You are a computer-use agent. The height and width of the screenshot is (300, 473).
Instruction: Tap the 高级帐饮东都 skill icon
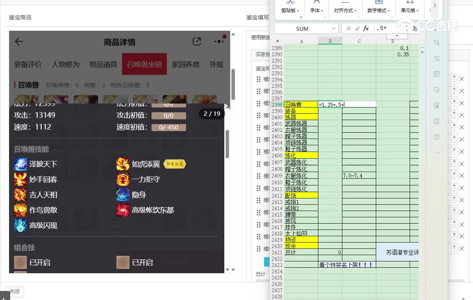pyautogui.click(x=123, y=210)
